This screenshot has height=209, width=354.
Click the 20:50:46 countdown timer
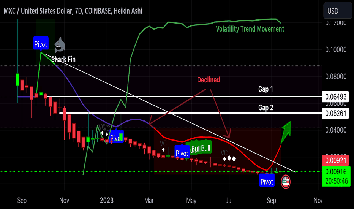click(x=337, y=181)
